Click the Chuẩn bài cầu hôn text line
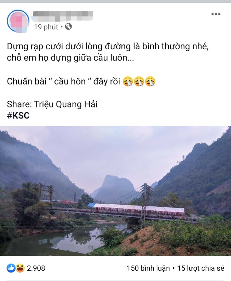Image resolution: width=231 pixels, height=281 pixels. [x=81, y=81]
